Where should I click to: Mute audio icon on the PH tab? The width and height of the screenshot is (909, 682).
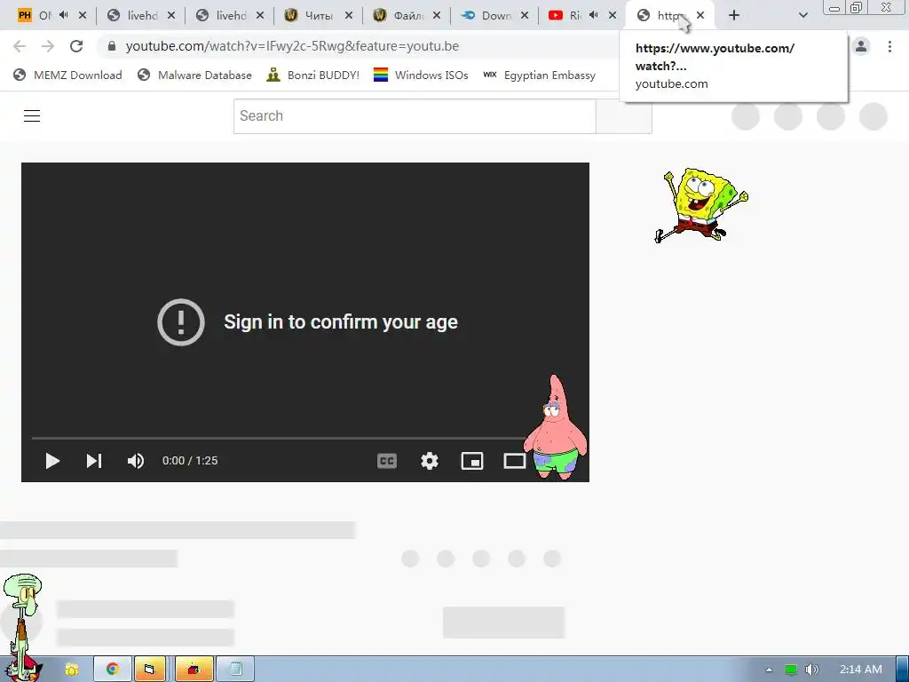pyautogui.click(x=64, y=15)
